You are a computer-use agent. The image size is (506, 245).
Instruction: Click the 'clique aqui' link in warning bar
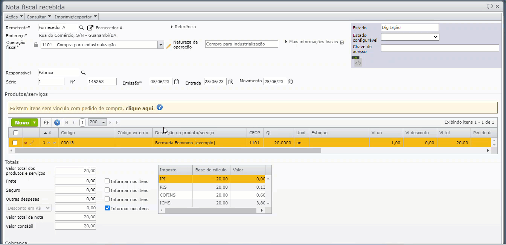click(140, 108)
